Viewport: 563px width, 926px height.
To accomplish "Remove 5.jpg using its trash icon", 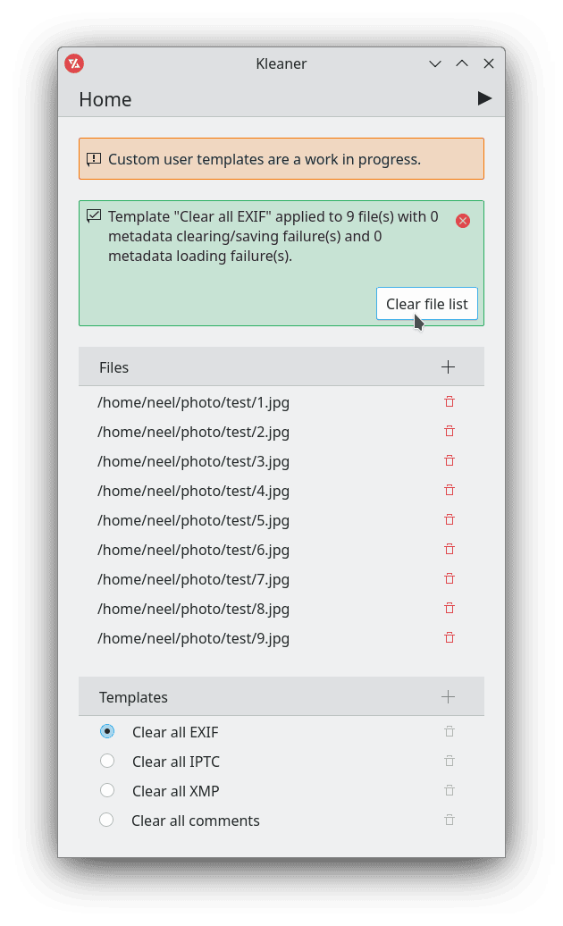I will 450,519.
